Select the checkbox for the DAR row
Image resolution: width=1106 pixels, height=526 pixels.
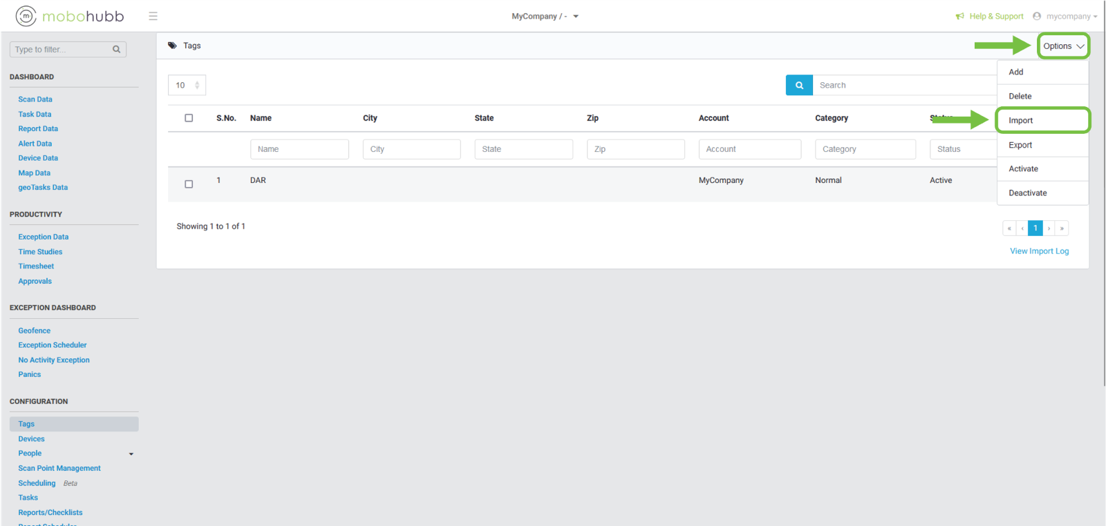[x=189, y=184]
